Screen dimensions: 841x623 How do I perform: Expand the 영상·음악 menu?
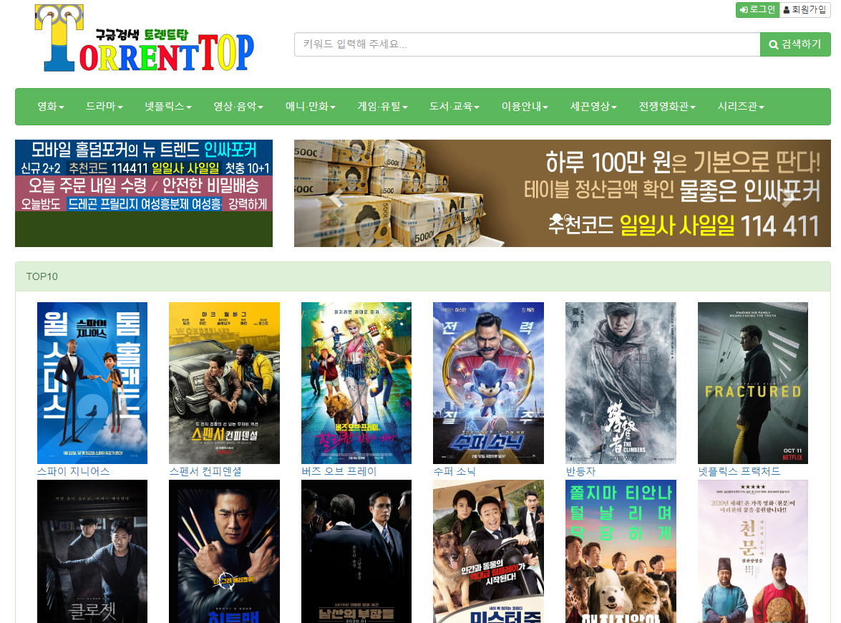point(238,106)
